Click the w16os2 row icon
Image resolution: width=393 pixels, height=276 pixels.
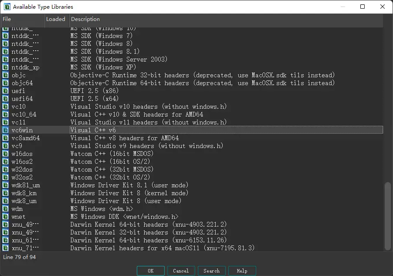tap(5, 162)
